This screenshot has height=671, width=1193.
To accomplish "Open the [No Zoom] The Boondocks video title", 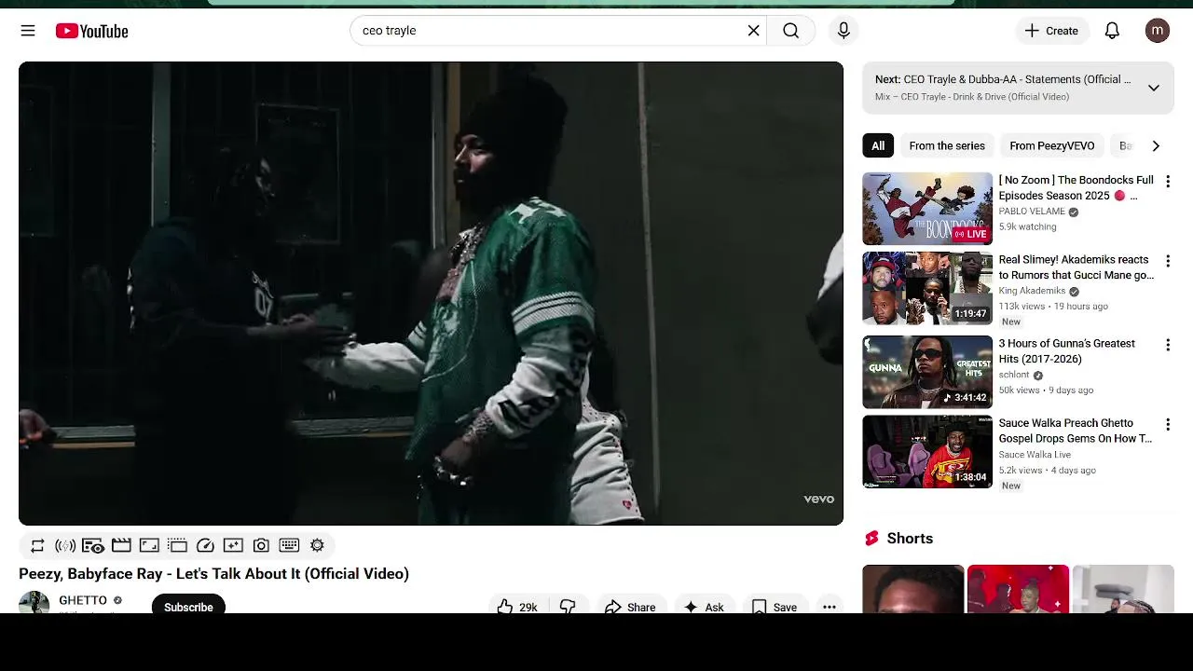I will tap(1076, 187).
